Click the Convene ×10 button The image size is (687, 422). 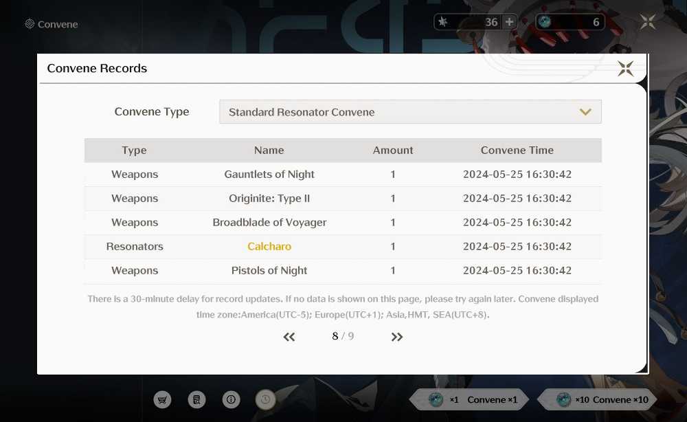point(598,399)
